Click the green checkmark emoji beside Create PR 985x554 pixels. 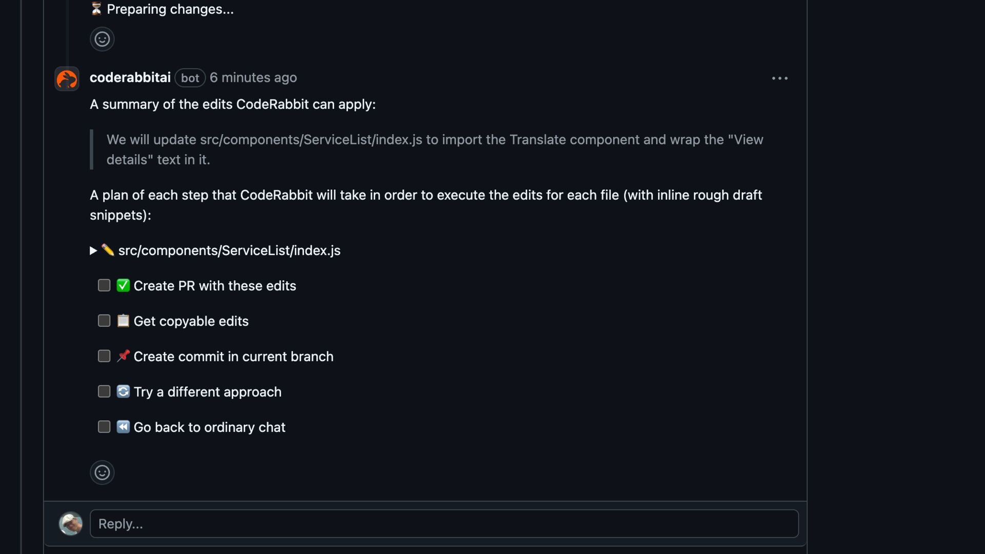tap(123, 286)
